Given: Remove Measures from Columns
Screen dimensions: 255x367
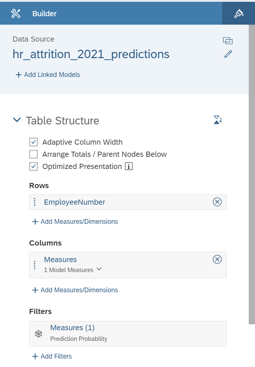Looking at the screenshot, I should coord(217,260).
